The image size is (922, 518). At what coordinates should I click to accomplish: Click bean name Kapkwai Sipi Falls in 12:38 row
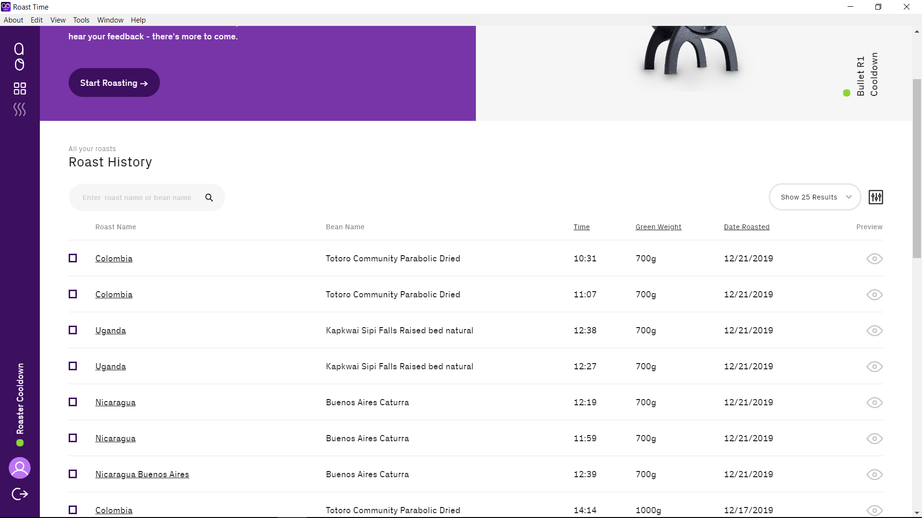point(400,330)
